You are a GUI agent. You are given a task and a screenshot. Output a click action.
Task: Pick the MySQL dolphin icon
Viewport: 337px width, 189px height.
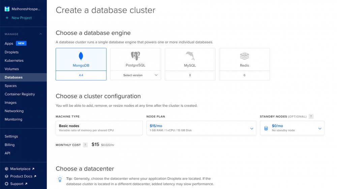point(190,56)
